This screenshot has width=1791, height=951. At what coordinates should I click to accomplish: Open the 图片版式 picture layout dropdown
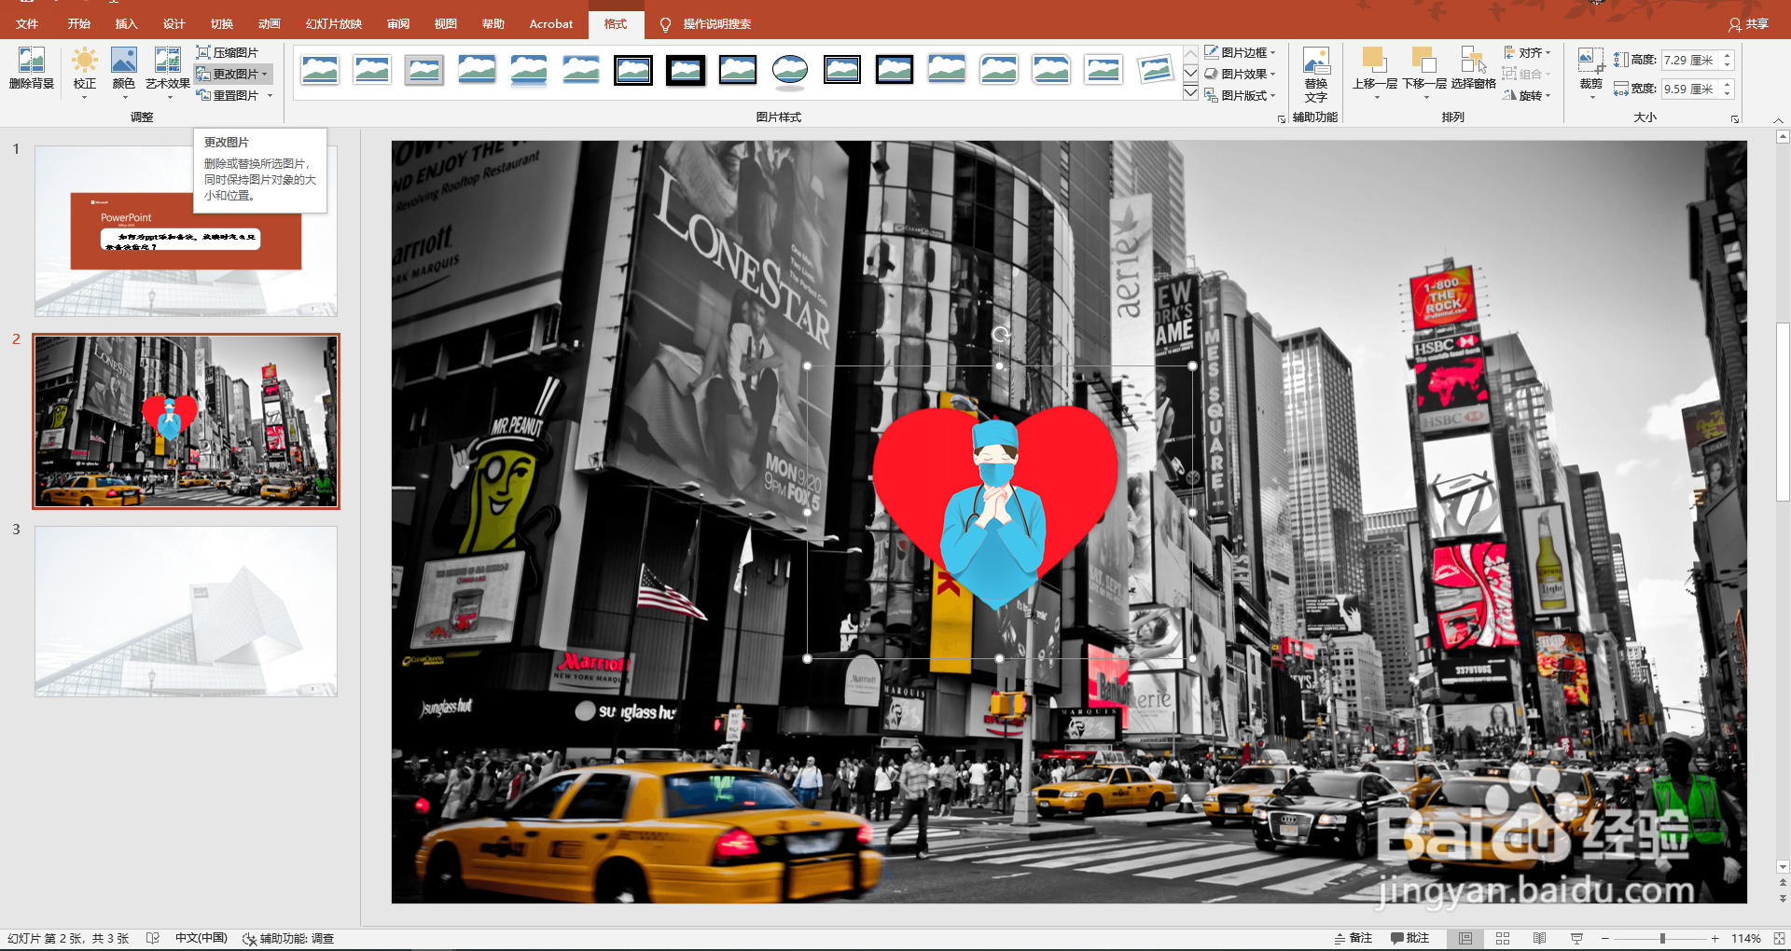point(1240,95)
